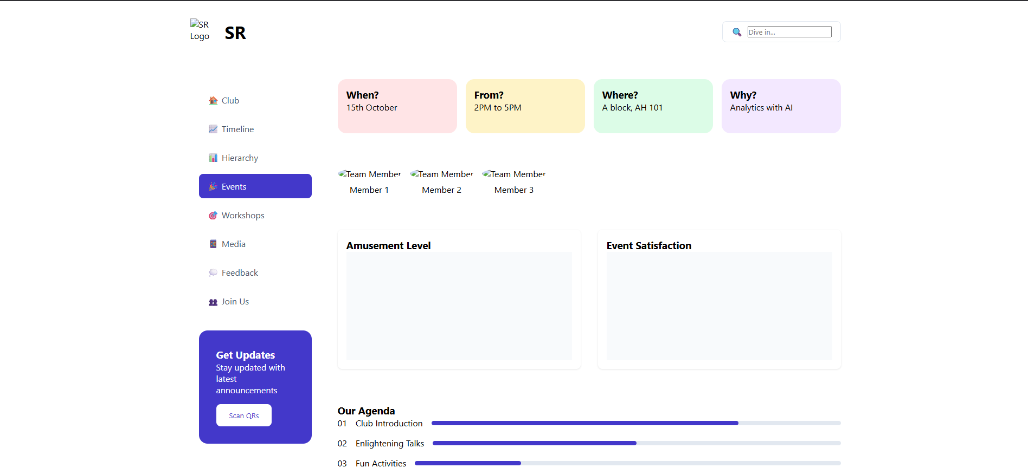Click the film icon beside Media
Viewport: 1028px width, 474px height.
pyautogui.click(x=213, y=244)
